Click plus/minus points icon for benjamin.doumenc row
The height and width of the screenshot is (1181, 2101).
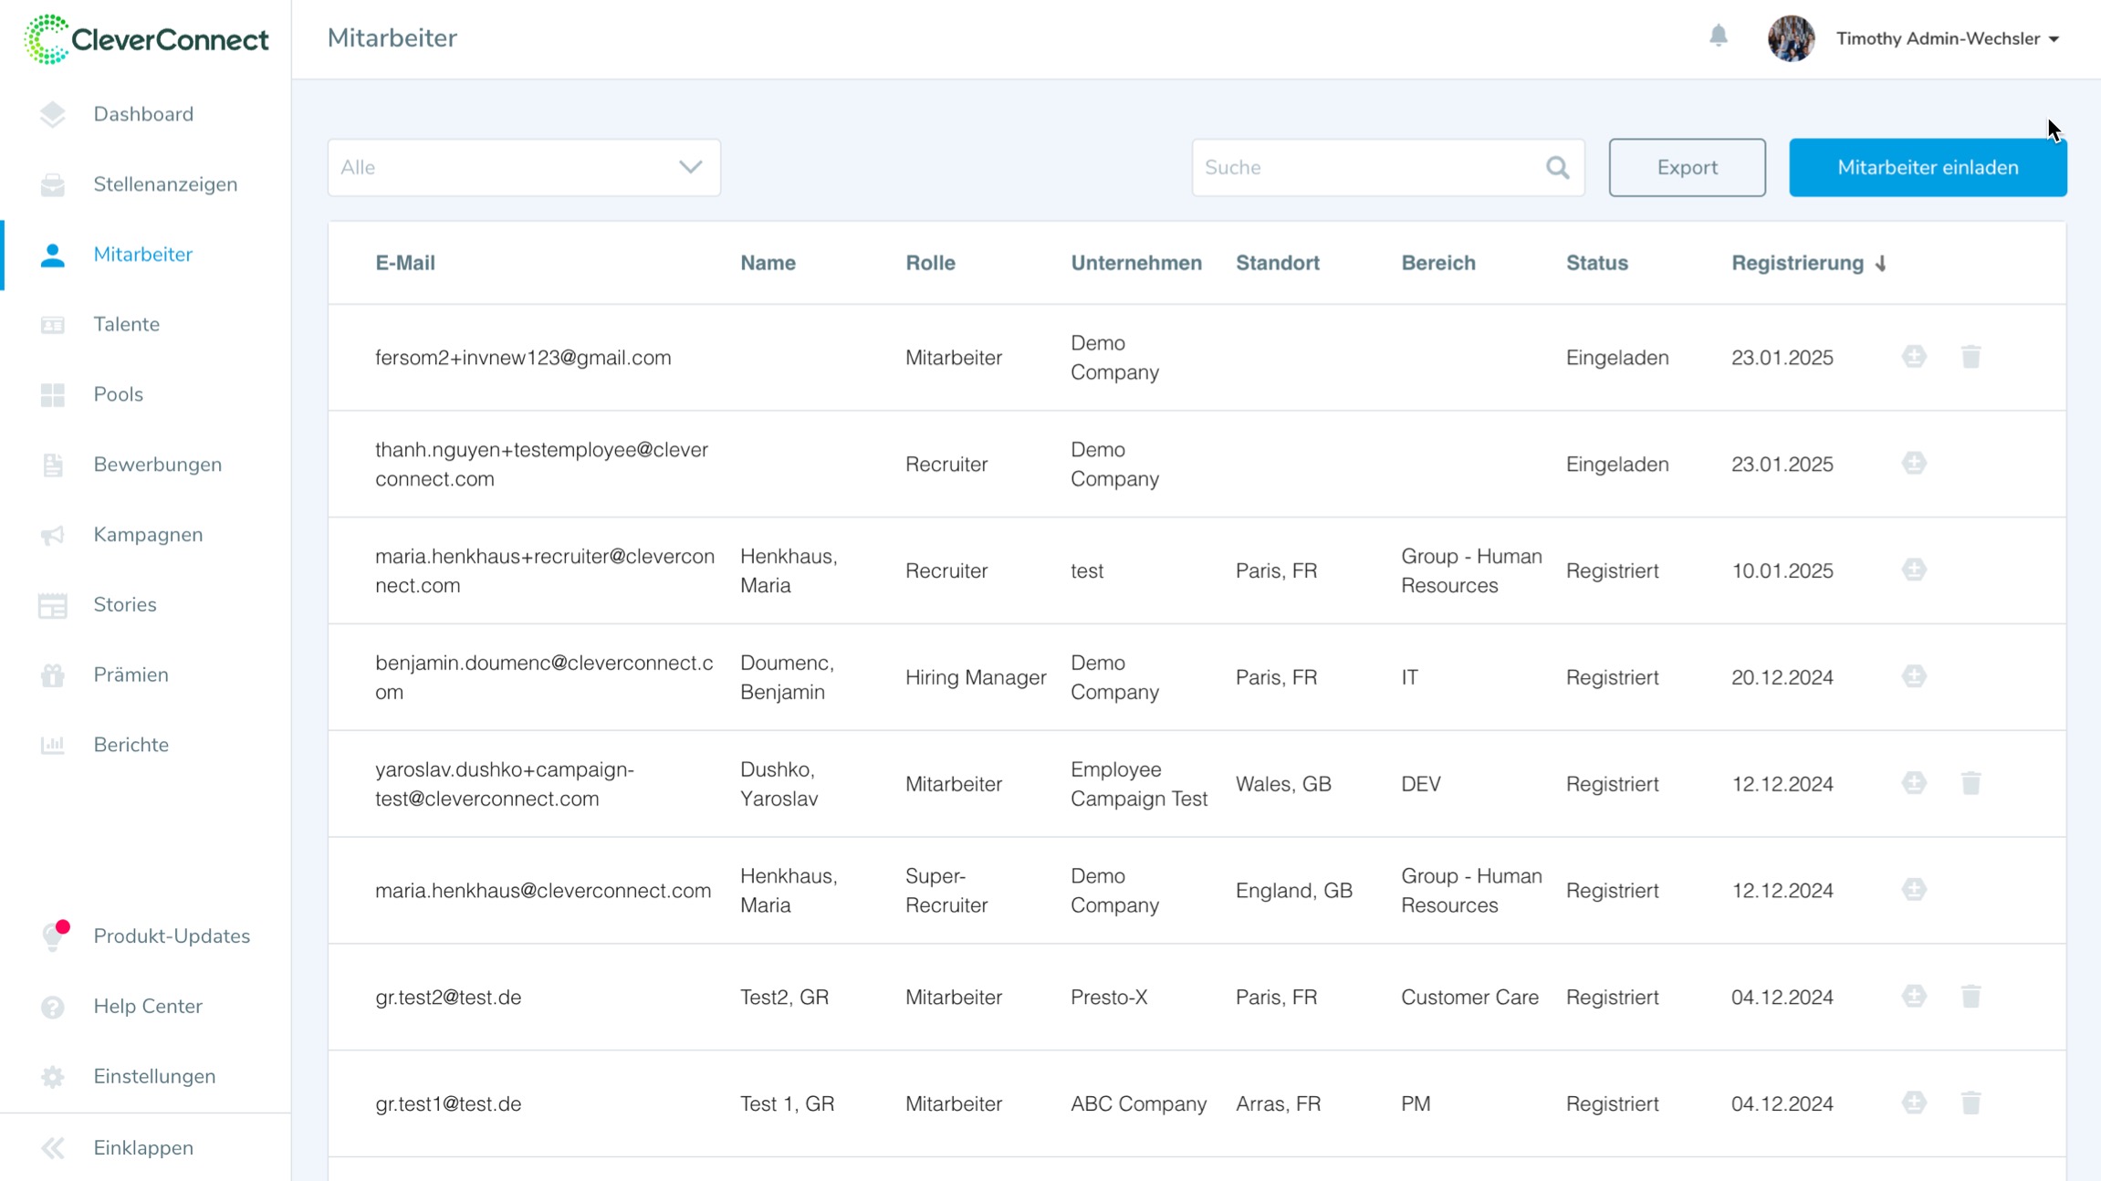pos(1914,676)
